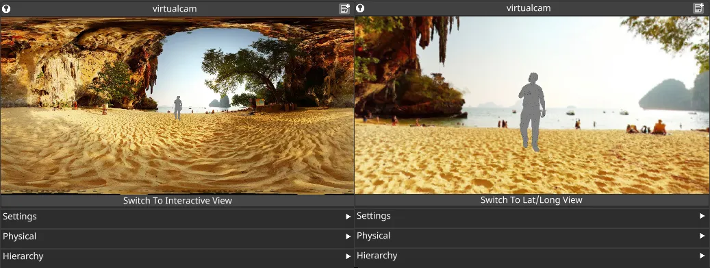The image size is (710, 268).
Task: Expand Hierarchy arrow in left panel
Action: coord(348,256)
